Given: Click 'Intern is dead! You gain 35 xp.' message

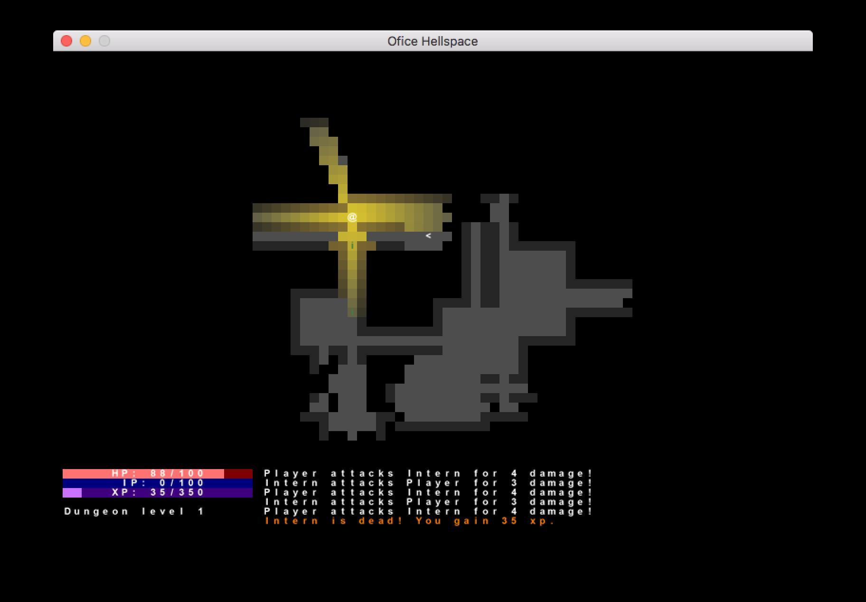Looking at the screenshot, I should click(x=410, y=521).
